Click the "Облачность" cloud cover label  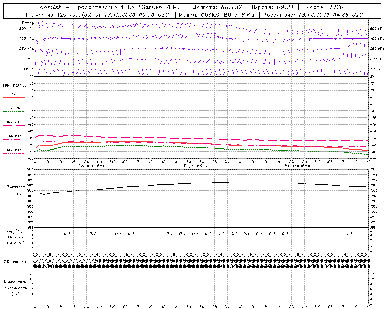(x=15, y=262)
